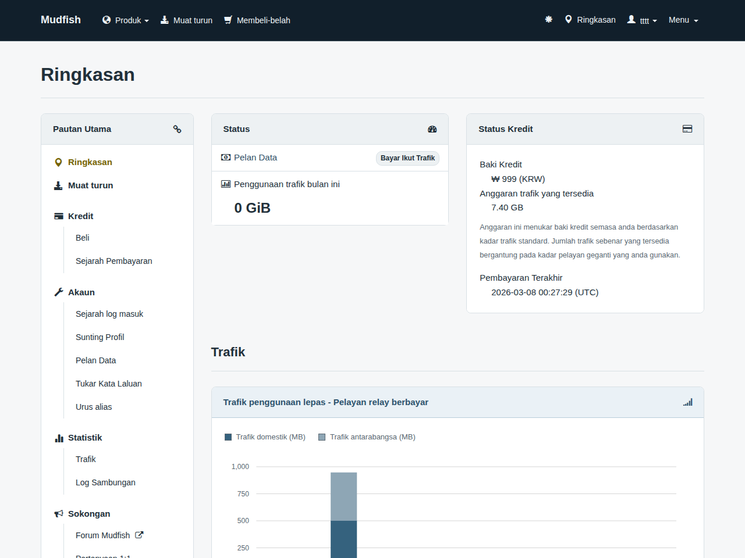Open the Produk dropdown menu
The image size is (745, 558).
click(126, 20)
